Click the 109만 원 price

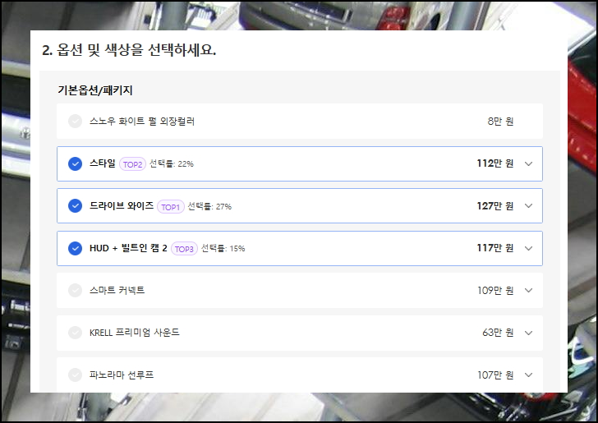point(495,290)
